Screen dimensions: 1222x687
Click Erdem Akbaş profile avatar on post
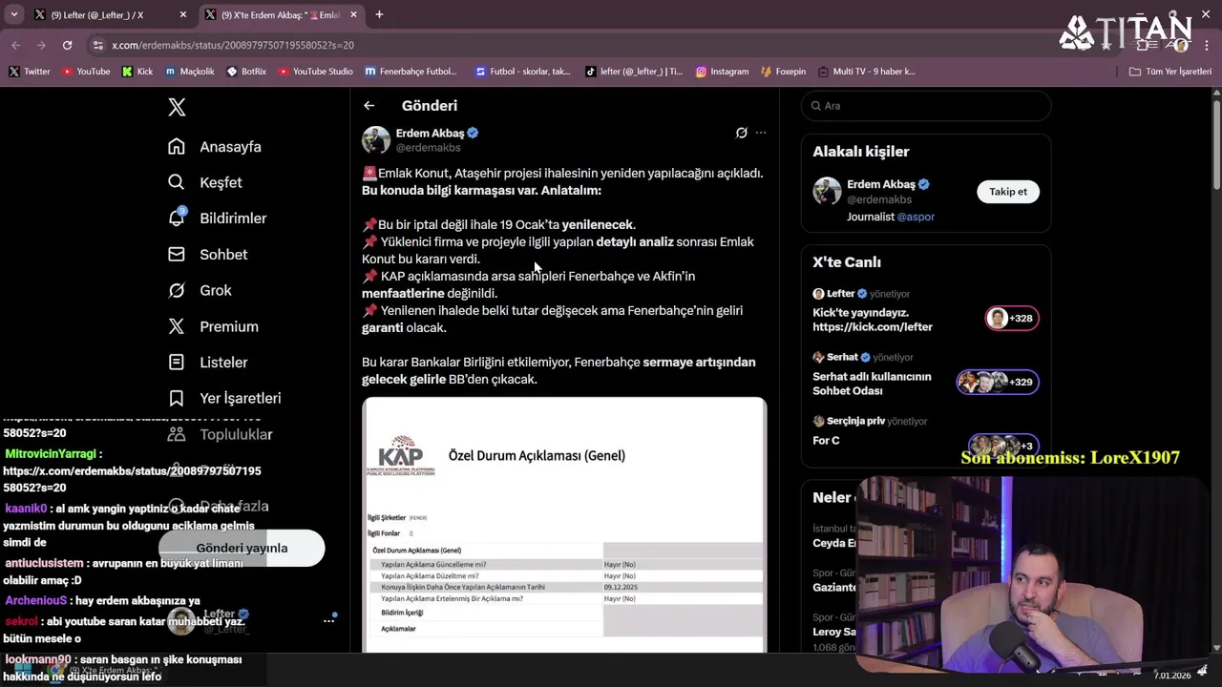click(x=376, y=140)
